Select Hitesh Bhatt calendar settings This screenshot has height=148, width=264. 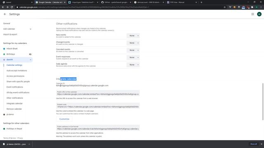12,49
